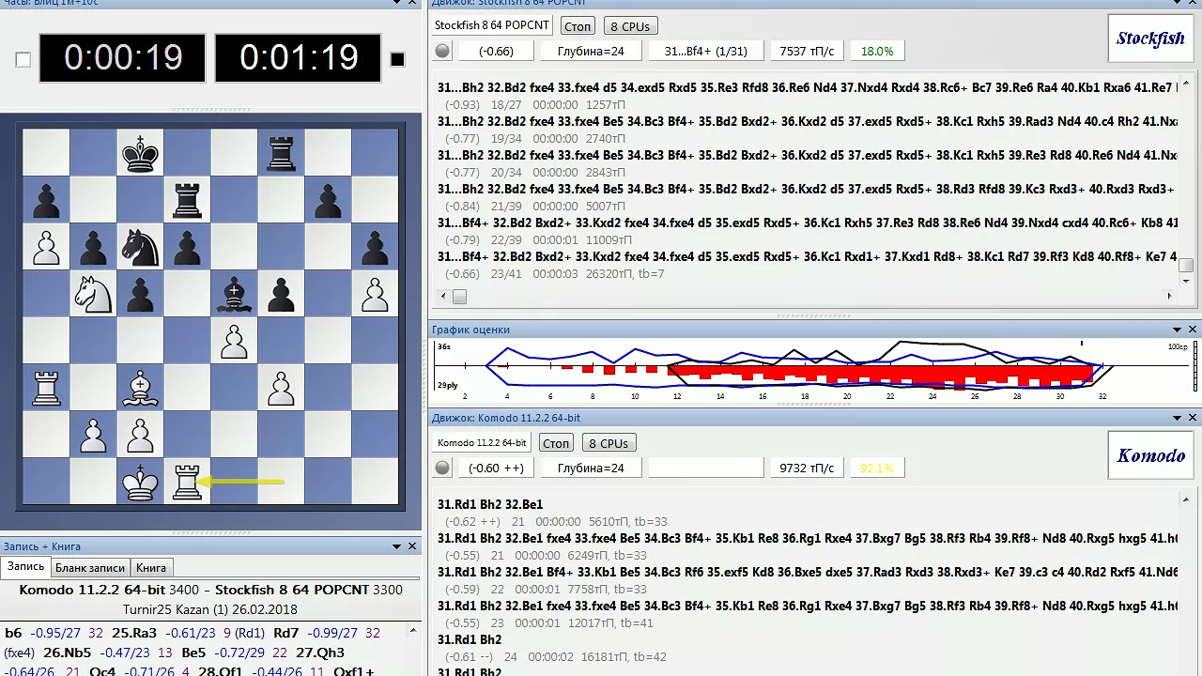Select the black pawn on h6
The height and width of the screenshot is (676, 1202).
[x=375, y=247]
